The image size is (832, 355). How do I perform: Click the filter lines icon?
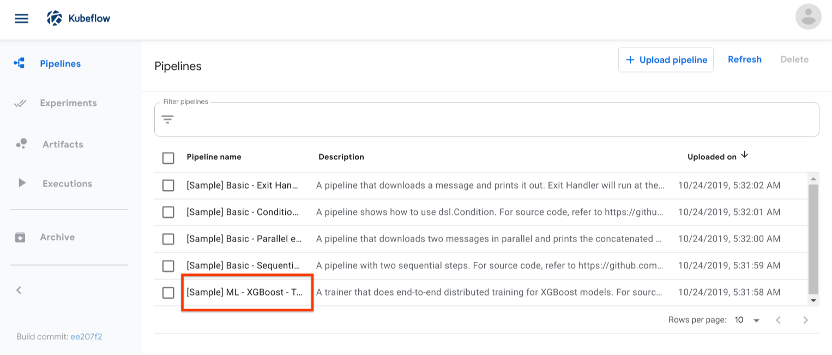(167, 119)
